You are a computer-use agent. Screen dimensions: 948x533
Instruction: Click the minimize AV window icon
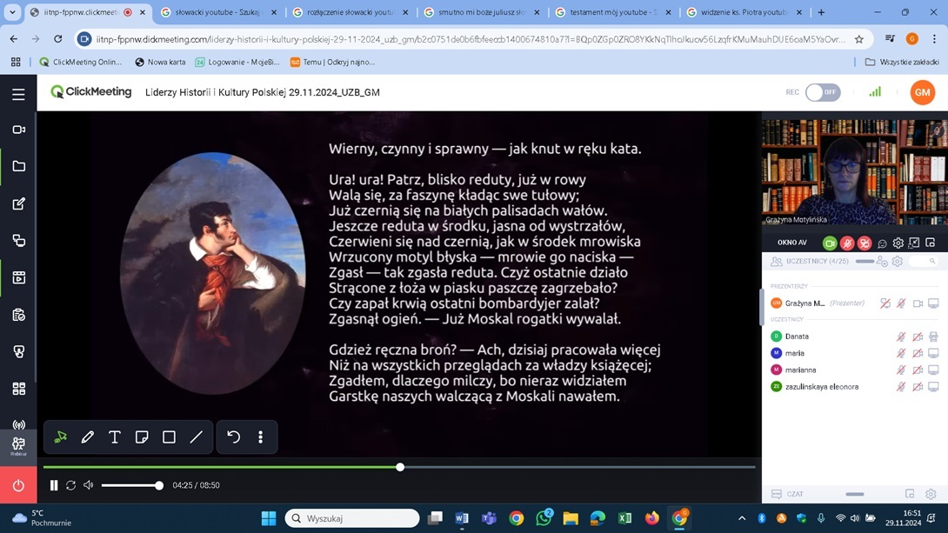click(x=914, y=243)
